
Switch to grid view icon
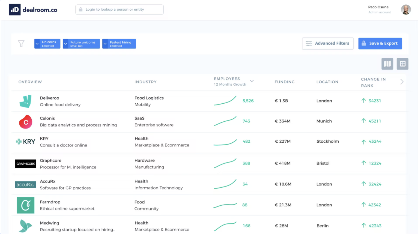[402, 64]
